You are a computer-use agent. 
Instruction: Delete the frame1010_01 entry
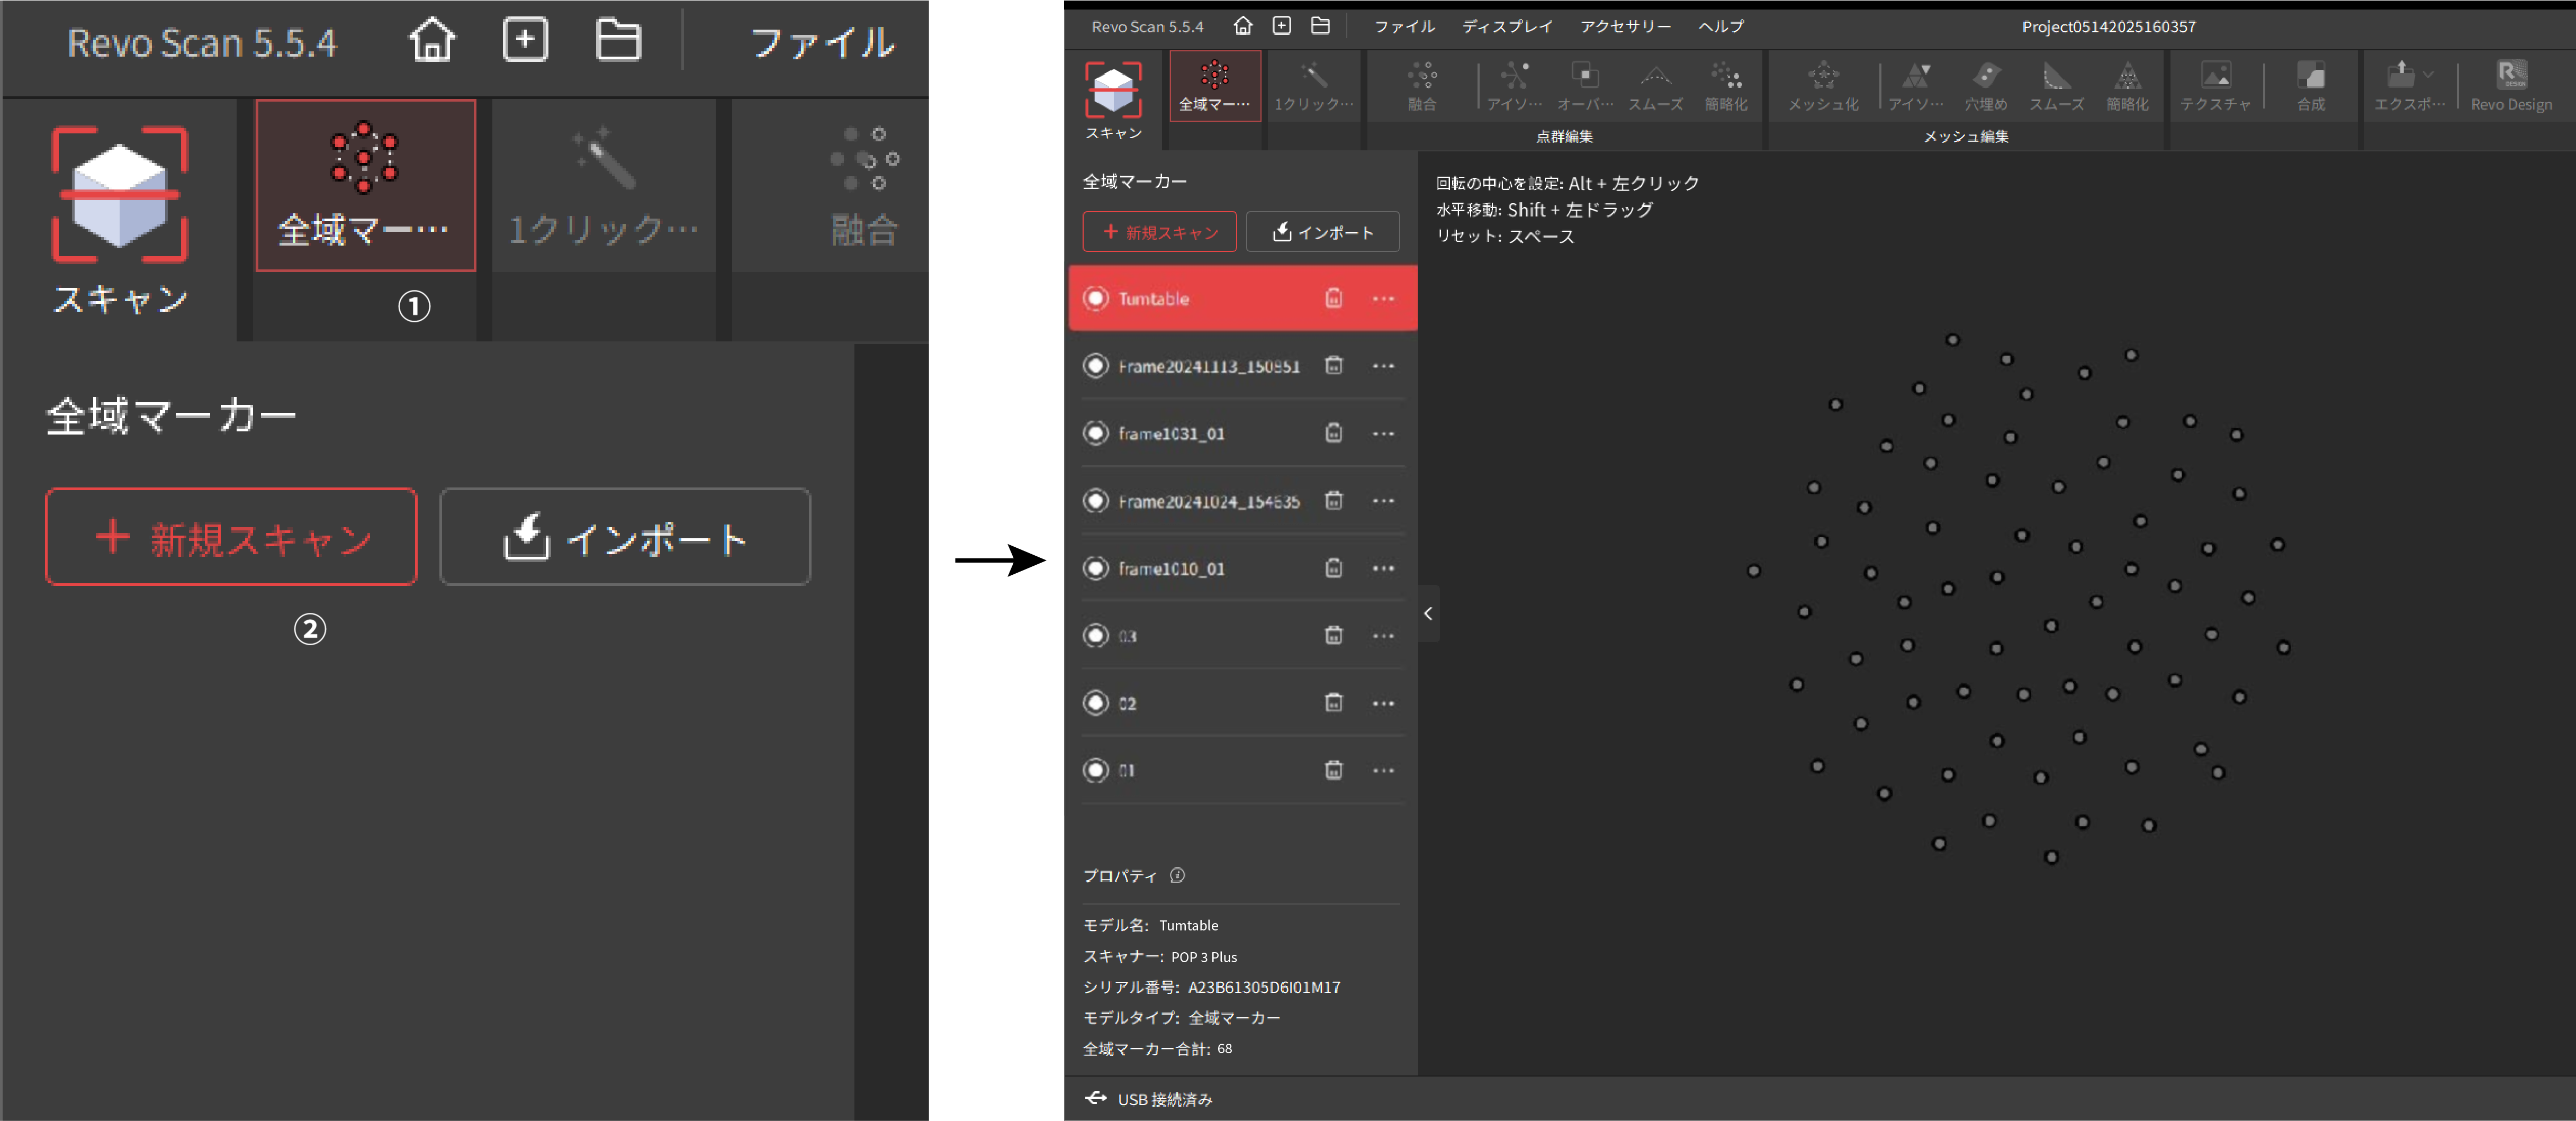click(1333, 568)
